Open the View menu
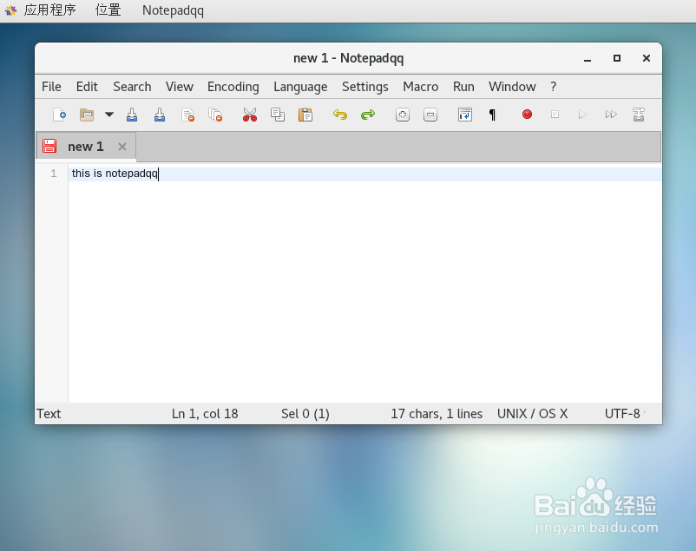Viewport: 696px width, 551px height. pyautogui.click(x=180, y=87)
